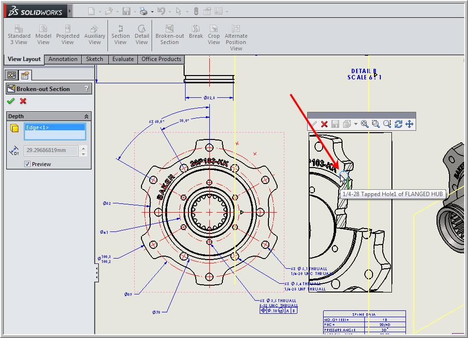
Task: Select the Broken-out Section tool
Action: pos(170,34)
